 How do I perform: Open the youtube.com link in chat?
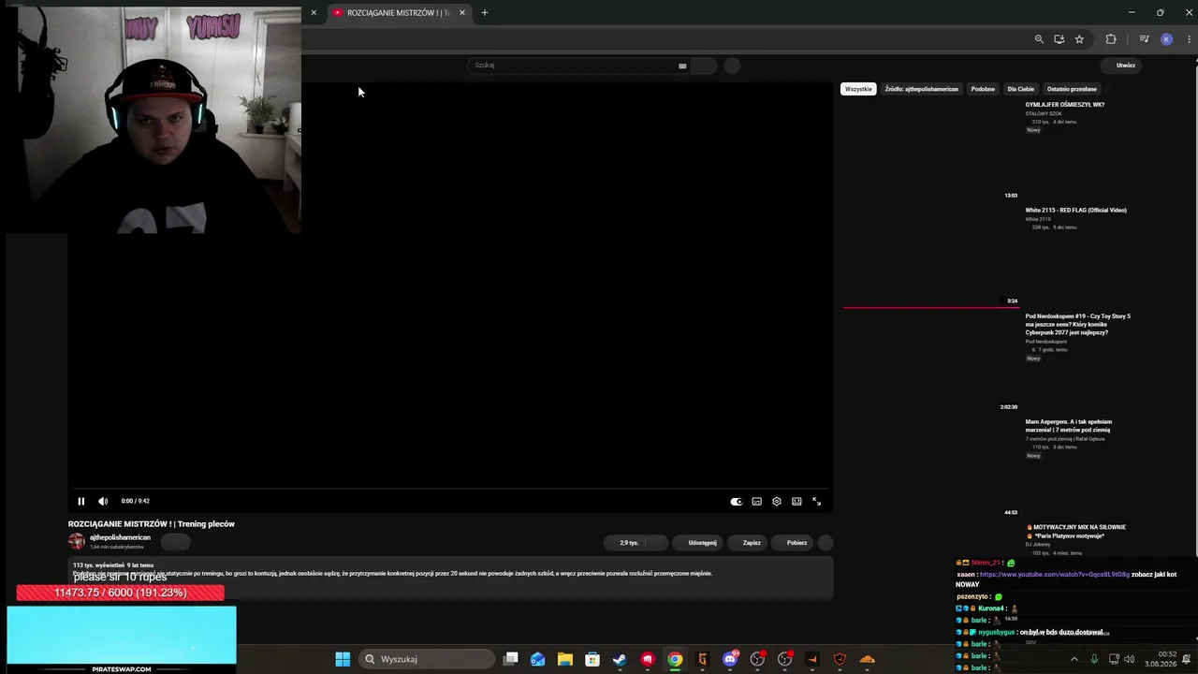tap(1055, 574)
